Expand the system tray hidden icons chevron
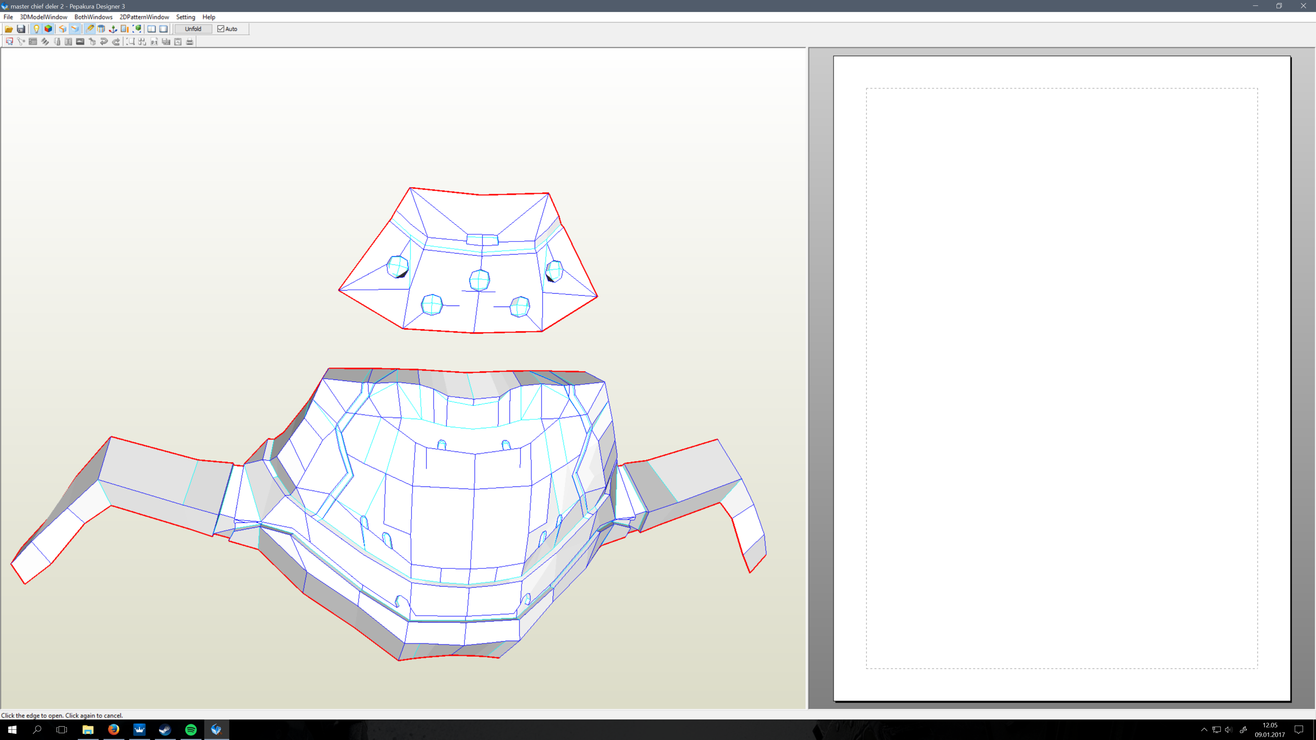1316x740 pixels. 1204,729
